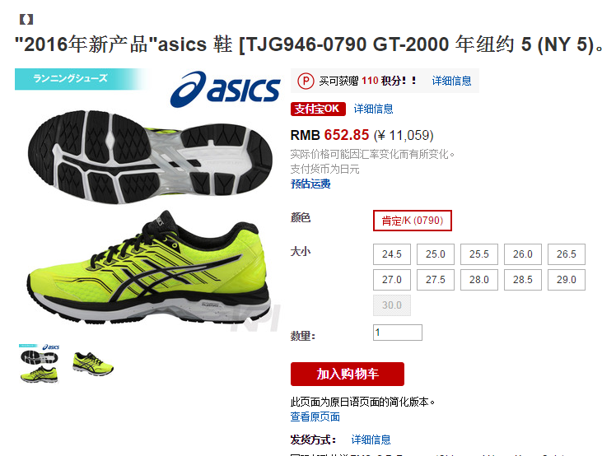Open 查看原页面 original page link

[x=315, y=416]
